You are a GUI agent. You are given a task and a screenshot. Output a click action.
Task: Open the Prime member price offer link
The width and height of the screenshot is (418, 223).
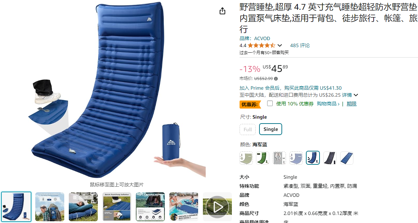pyautogui.click(x=290, y=88)
